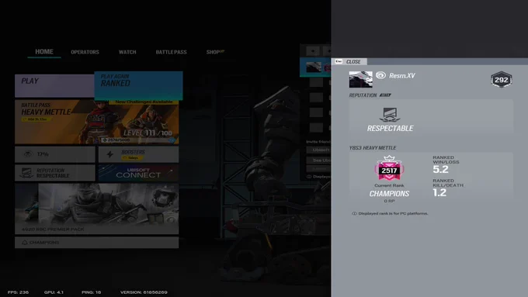Click the RESPECTABLE standing text in profile
The image size is (528, 297).
click(x=390, y=129)
